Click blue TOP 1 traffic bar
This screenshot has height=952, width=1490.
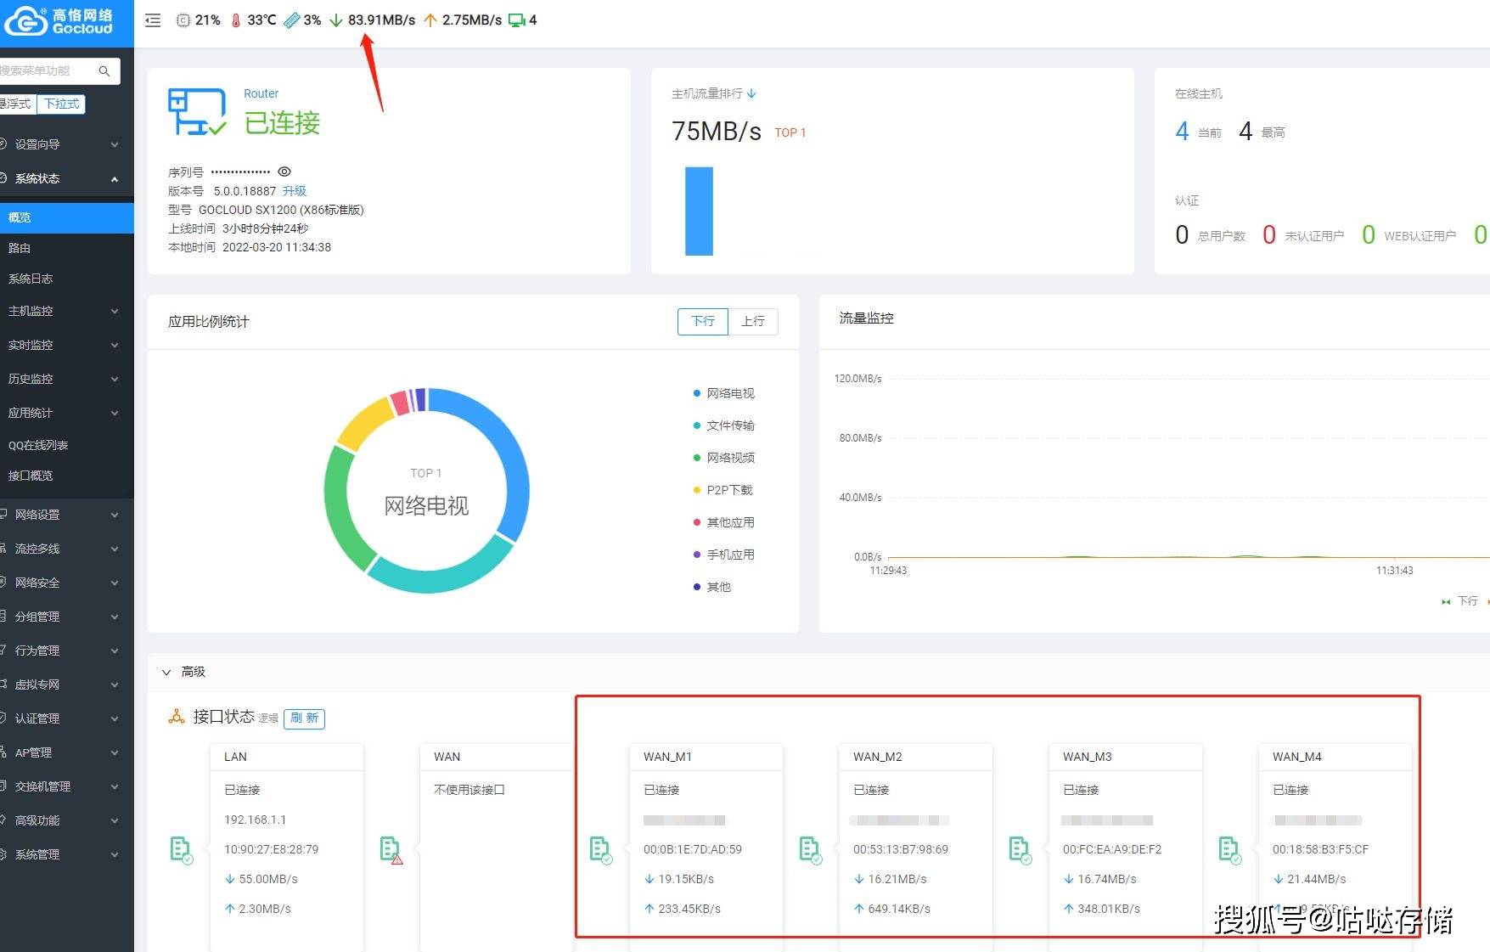pyautogui.click(x=699, y=211)
